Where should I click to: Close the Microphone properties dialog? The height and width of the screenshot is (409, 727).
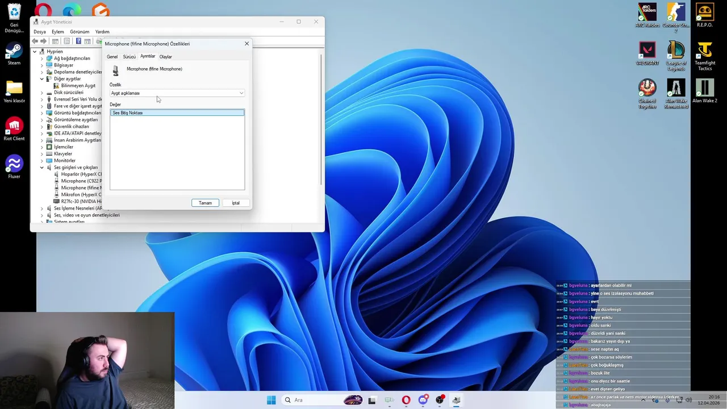(246, 44)
